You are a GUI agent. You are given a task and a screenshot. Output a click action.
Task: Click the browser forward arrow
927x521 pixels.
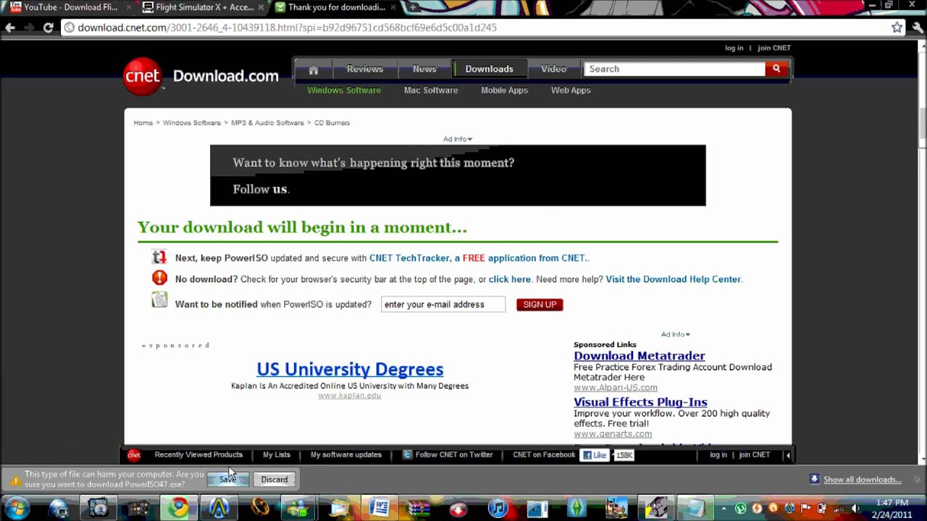pyautogui.click(x=29, y=27)
